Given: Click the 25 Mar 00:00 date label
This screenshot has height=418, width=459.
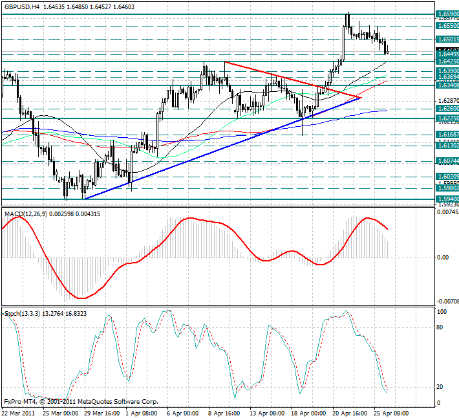Looking at the screenshot, I should point(61,413).
